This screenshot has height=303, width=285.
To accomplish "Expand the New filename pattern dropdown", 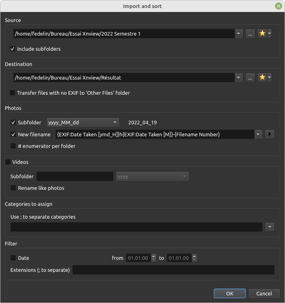I will pyautogui.click(x=258, y=134).
